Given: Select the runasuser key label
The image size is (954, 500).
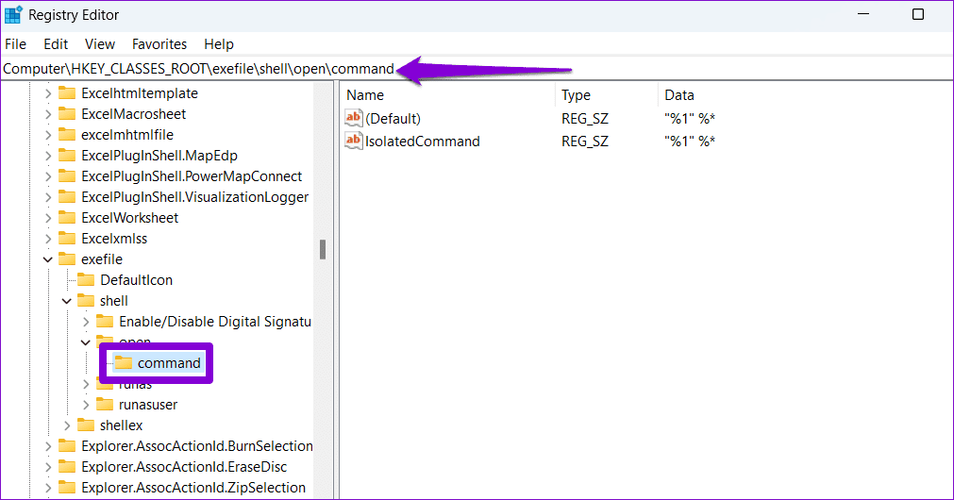Looking at the screenshot, I should [x=148, y=405].
